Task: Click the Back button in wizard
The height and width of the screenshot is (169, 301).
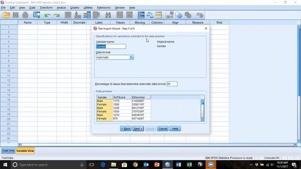Action: point(126,129)
